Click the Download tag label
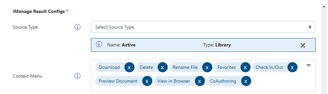Image resolution: width=328 pixels, height=94 pixels. (x=109, y=67)
